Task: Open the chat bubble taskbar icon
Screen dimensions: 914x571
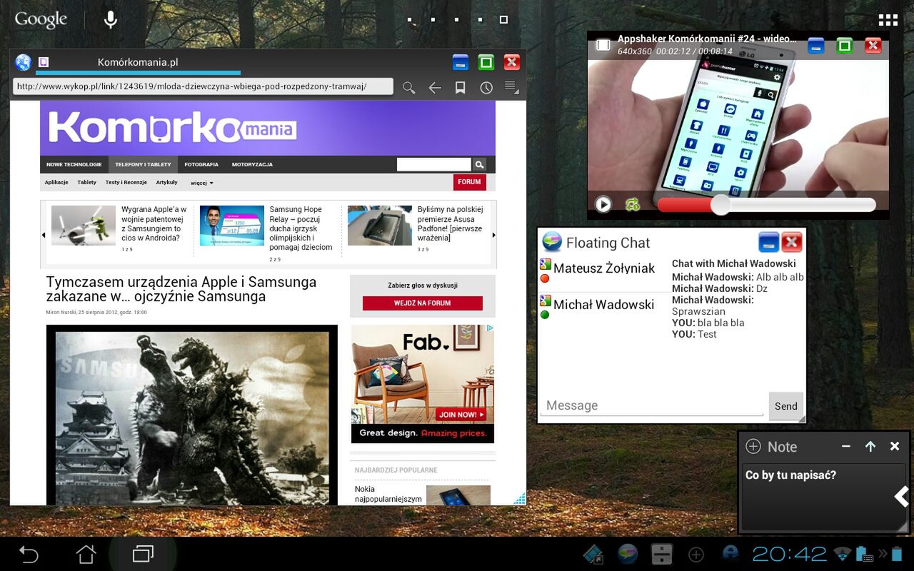Action: [628, 555]
